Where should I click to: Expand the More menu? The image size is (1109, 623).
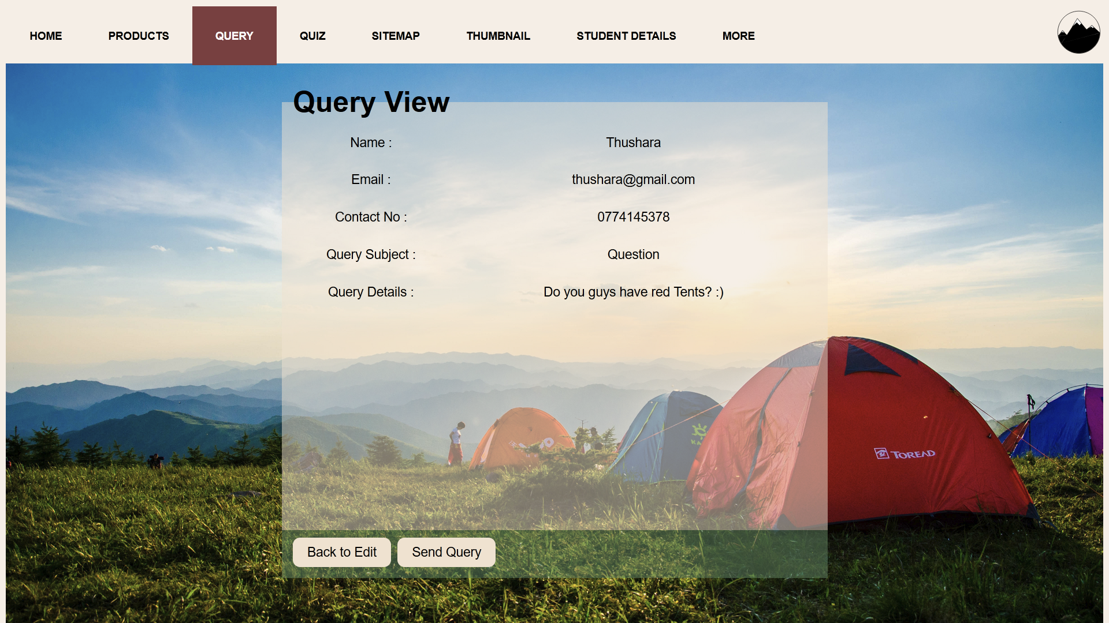click(738, 36)
